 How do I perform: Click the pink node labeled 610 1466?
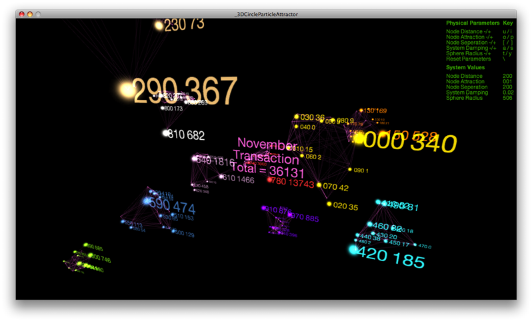[x=221, y=177]
